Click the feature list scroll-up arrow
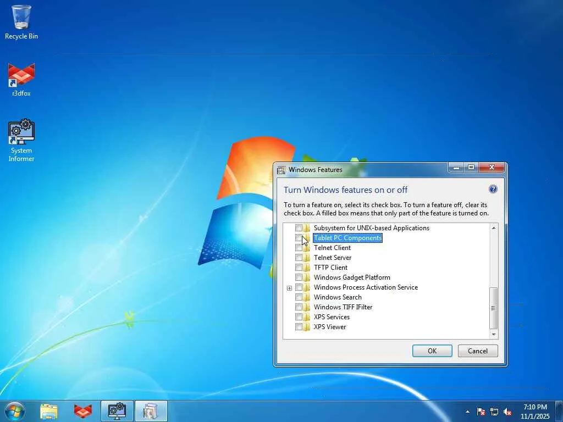Viewport: 563px width, 422px height. pyautogui.click(x=494, y=228)
